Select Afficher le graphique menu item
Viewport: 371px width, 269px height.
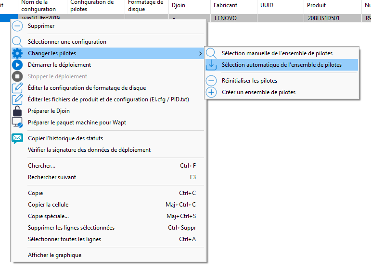(54, 255)
